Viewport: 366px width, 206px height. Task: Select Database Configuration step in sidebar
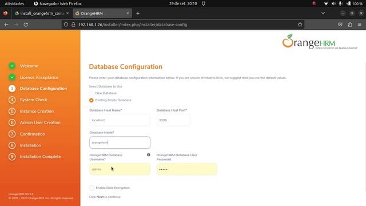point(43,89)
